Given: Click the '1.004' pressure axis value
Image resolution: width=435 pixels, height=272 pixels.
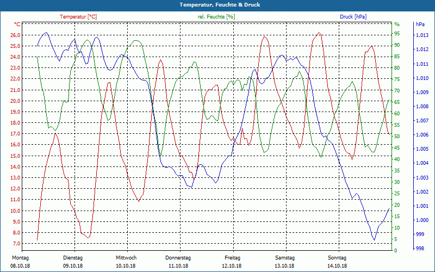Looking at the screenshot, I should pos(422,163).
